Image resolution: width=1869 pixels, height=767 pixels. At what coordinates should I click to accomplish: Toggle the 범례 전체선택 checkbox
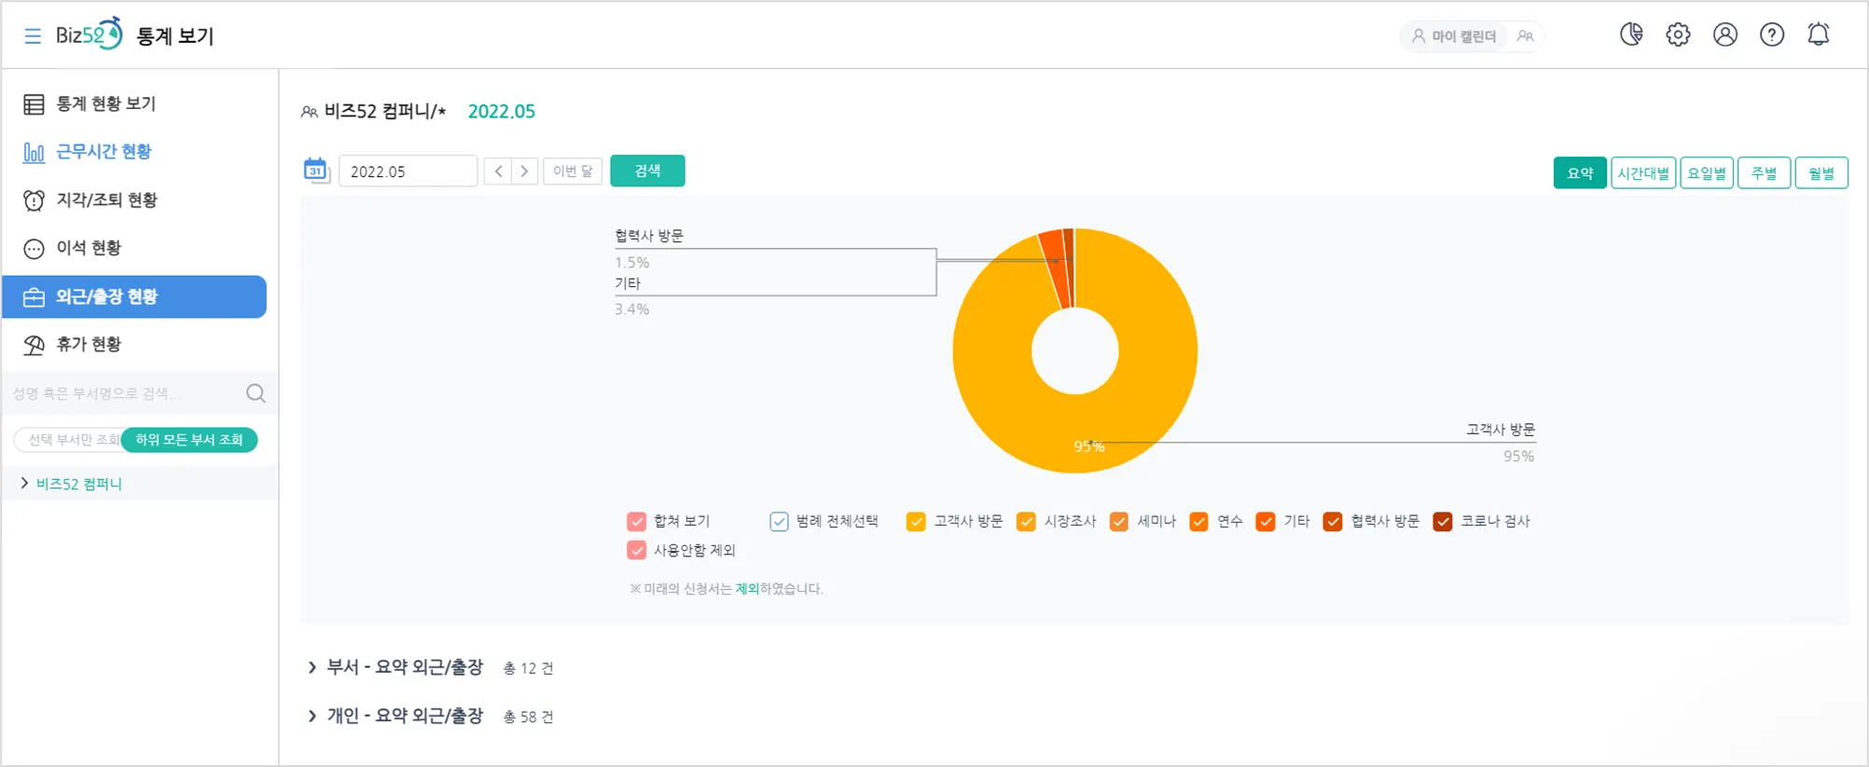[779, 521]
